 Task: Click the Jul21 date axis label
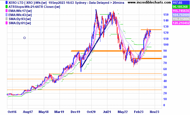[107, 112]
